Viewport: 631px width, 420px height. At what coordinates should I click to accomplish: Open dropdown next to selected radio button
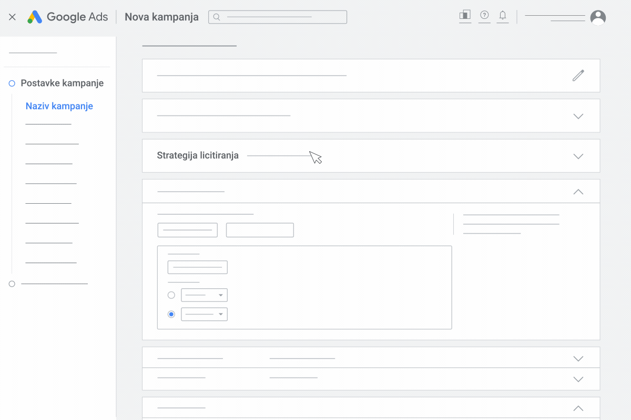click(x=204, y=314)
